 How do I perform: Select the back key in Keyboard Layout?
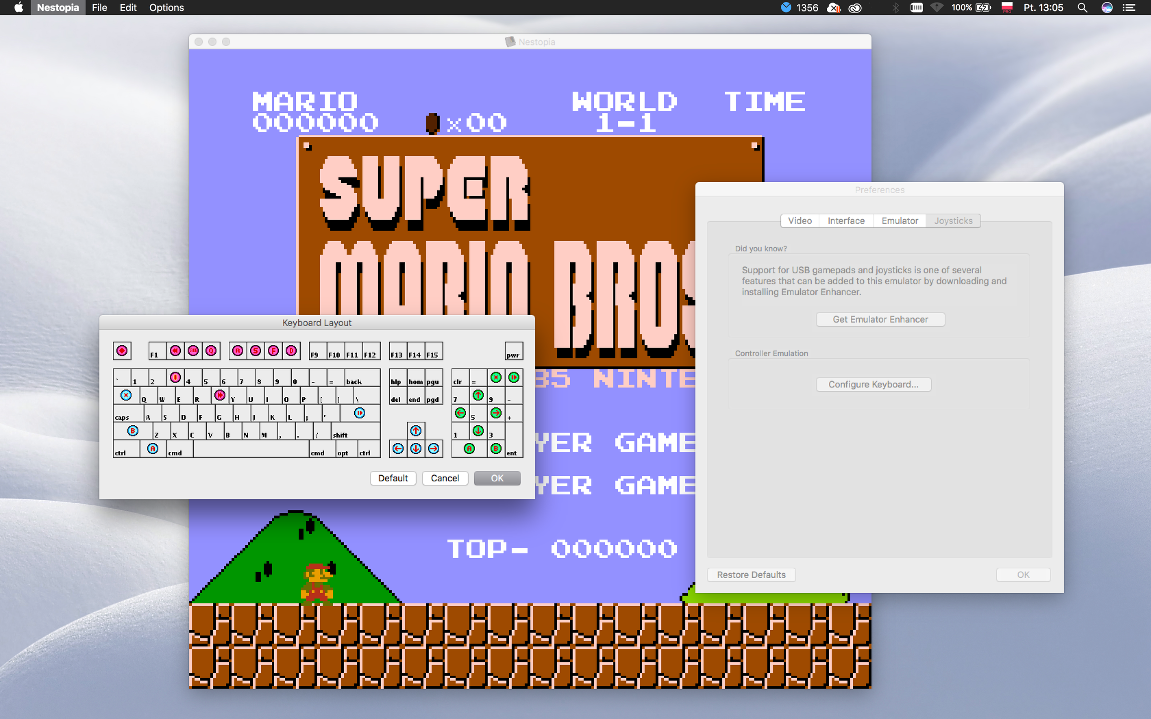362,377
